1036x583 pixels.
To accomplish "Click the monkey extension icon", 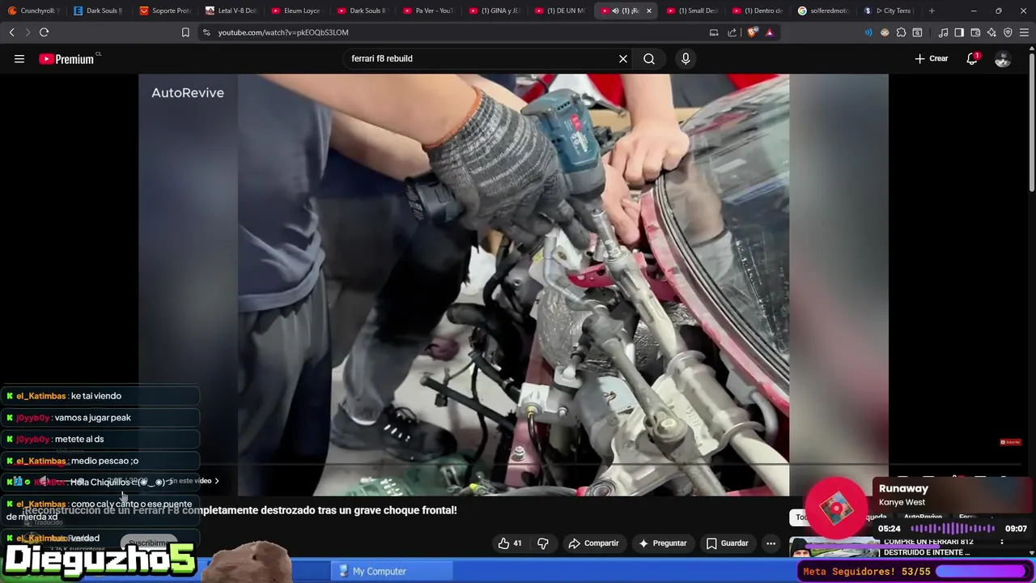I will [x=885, y=32].
